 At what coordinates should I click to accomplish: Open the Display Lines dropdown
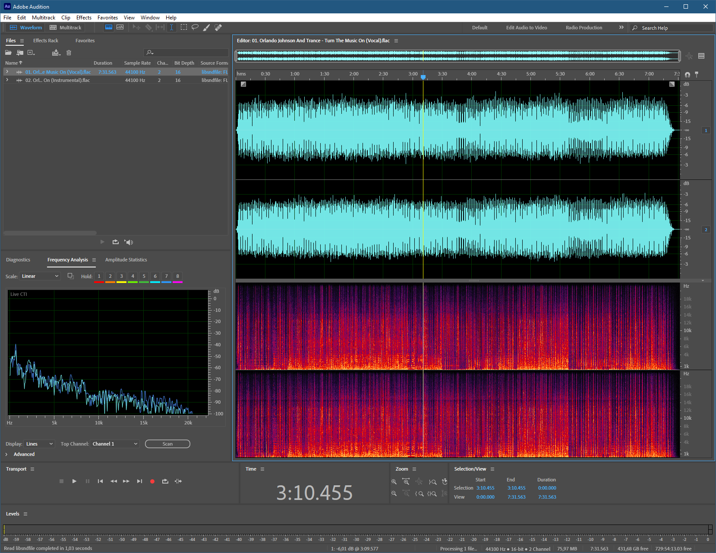39,444
